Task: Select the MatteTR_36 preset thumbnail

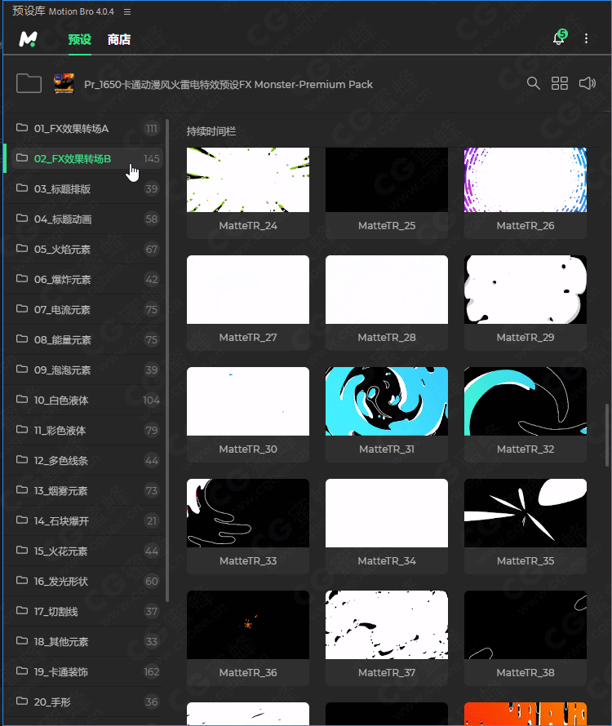Action: (x=248, y=625)
